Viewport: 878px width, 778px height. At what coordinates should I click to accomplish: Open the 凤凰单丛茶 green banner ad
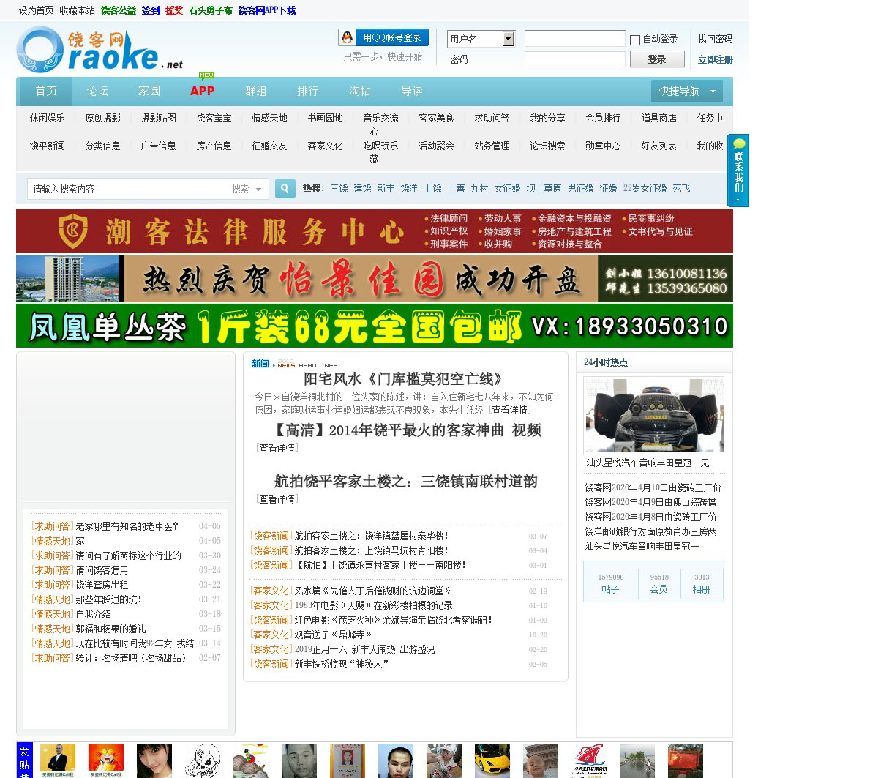374,326
